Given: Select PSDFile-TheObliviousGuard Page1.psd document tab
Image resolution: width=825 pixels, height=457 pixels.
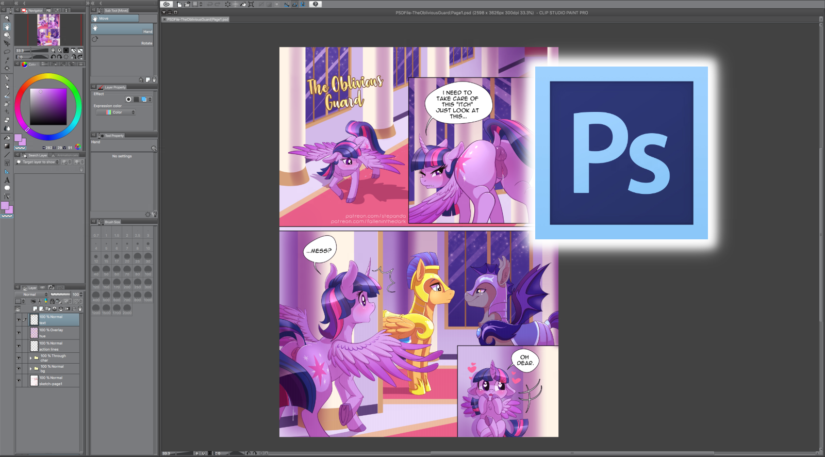Looking at the screenshot, I should [x=195, y=20].
